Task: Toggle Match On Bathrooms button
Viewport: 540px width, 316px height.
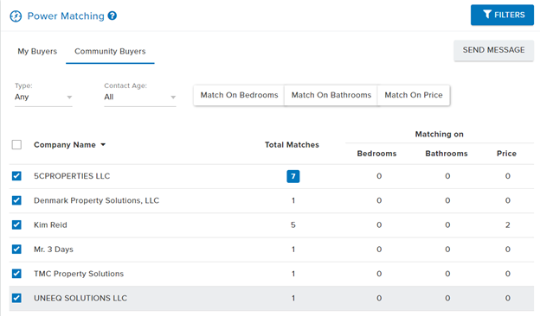Action: 331,95
